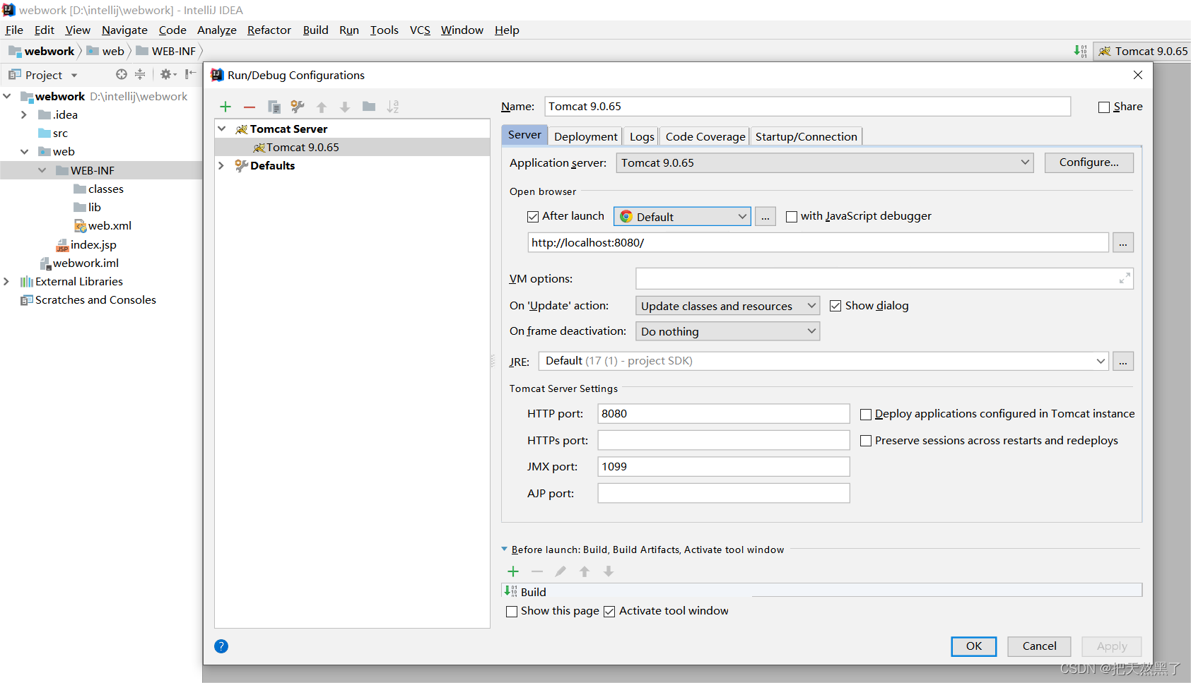Remove before launch task minus icon

tap(537, 571)
